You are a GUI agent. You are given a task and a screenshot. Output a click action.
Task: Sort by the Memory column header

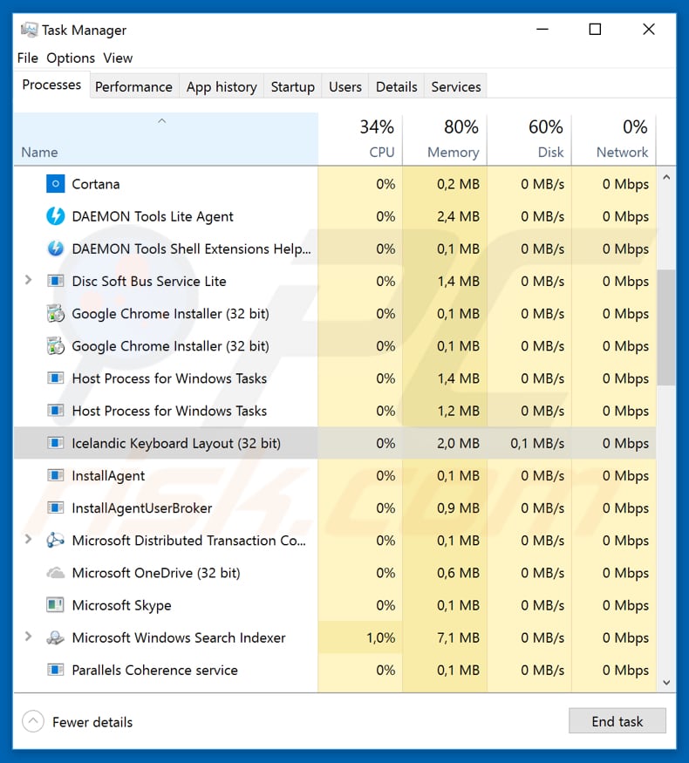pos(445,140)
